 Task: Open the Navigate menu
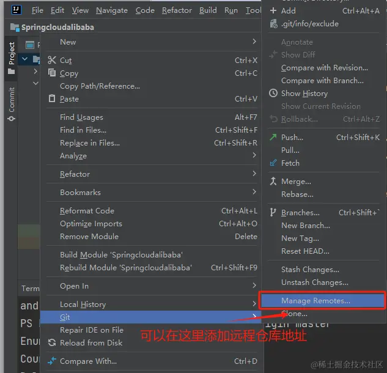click(112, 10)
